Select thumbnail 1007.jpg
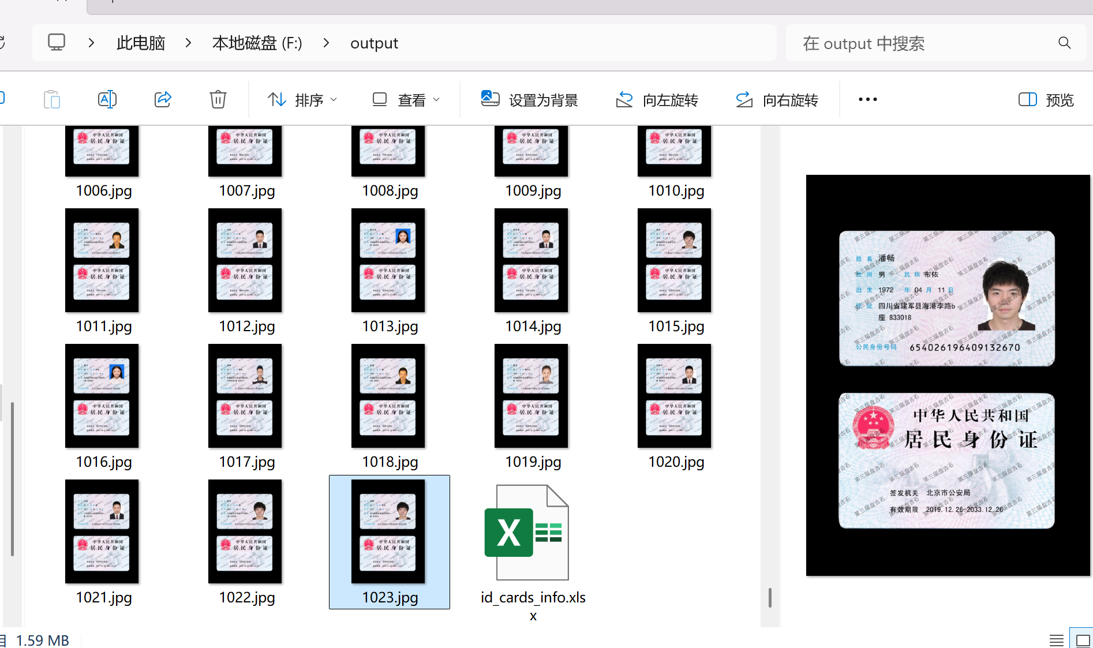Viewport: 1093px width, 648px height. pos(245,151)
